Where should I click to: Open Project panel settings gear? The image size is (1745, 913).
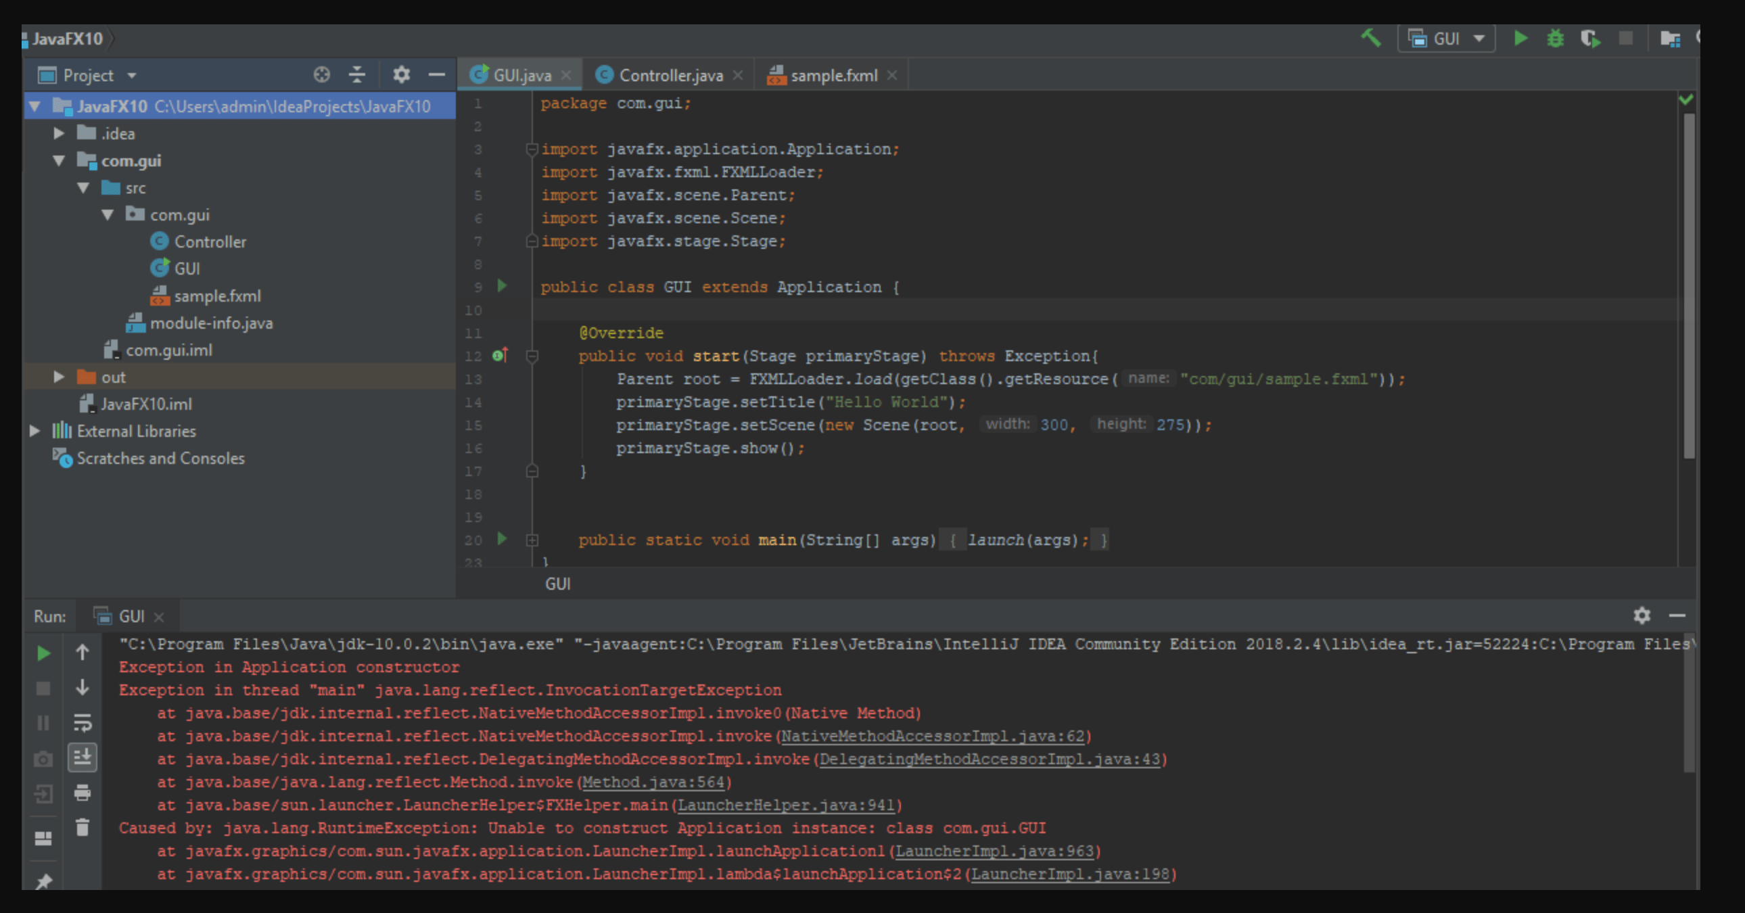point(401,74)
